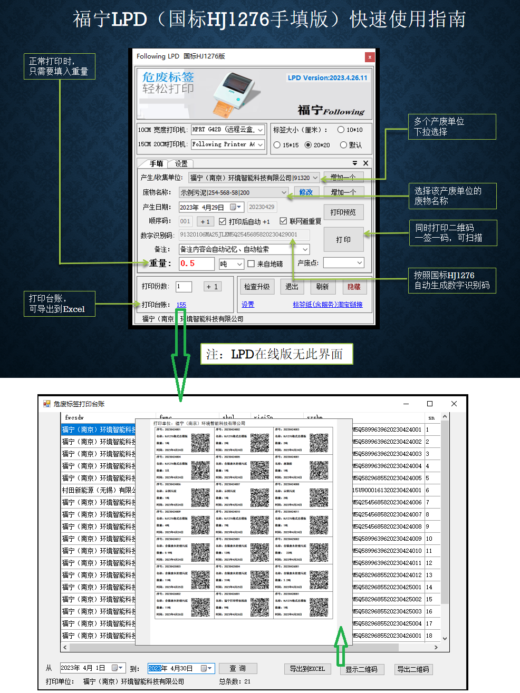
Task: Click the blue 修改 button
Action: click(306, 192)
